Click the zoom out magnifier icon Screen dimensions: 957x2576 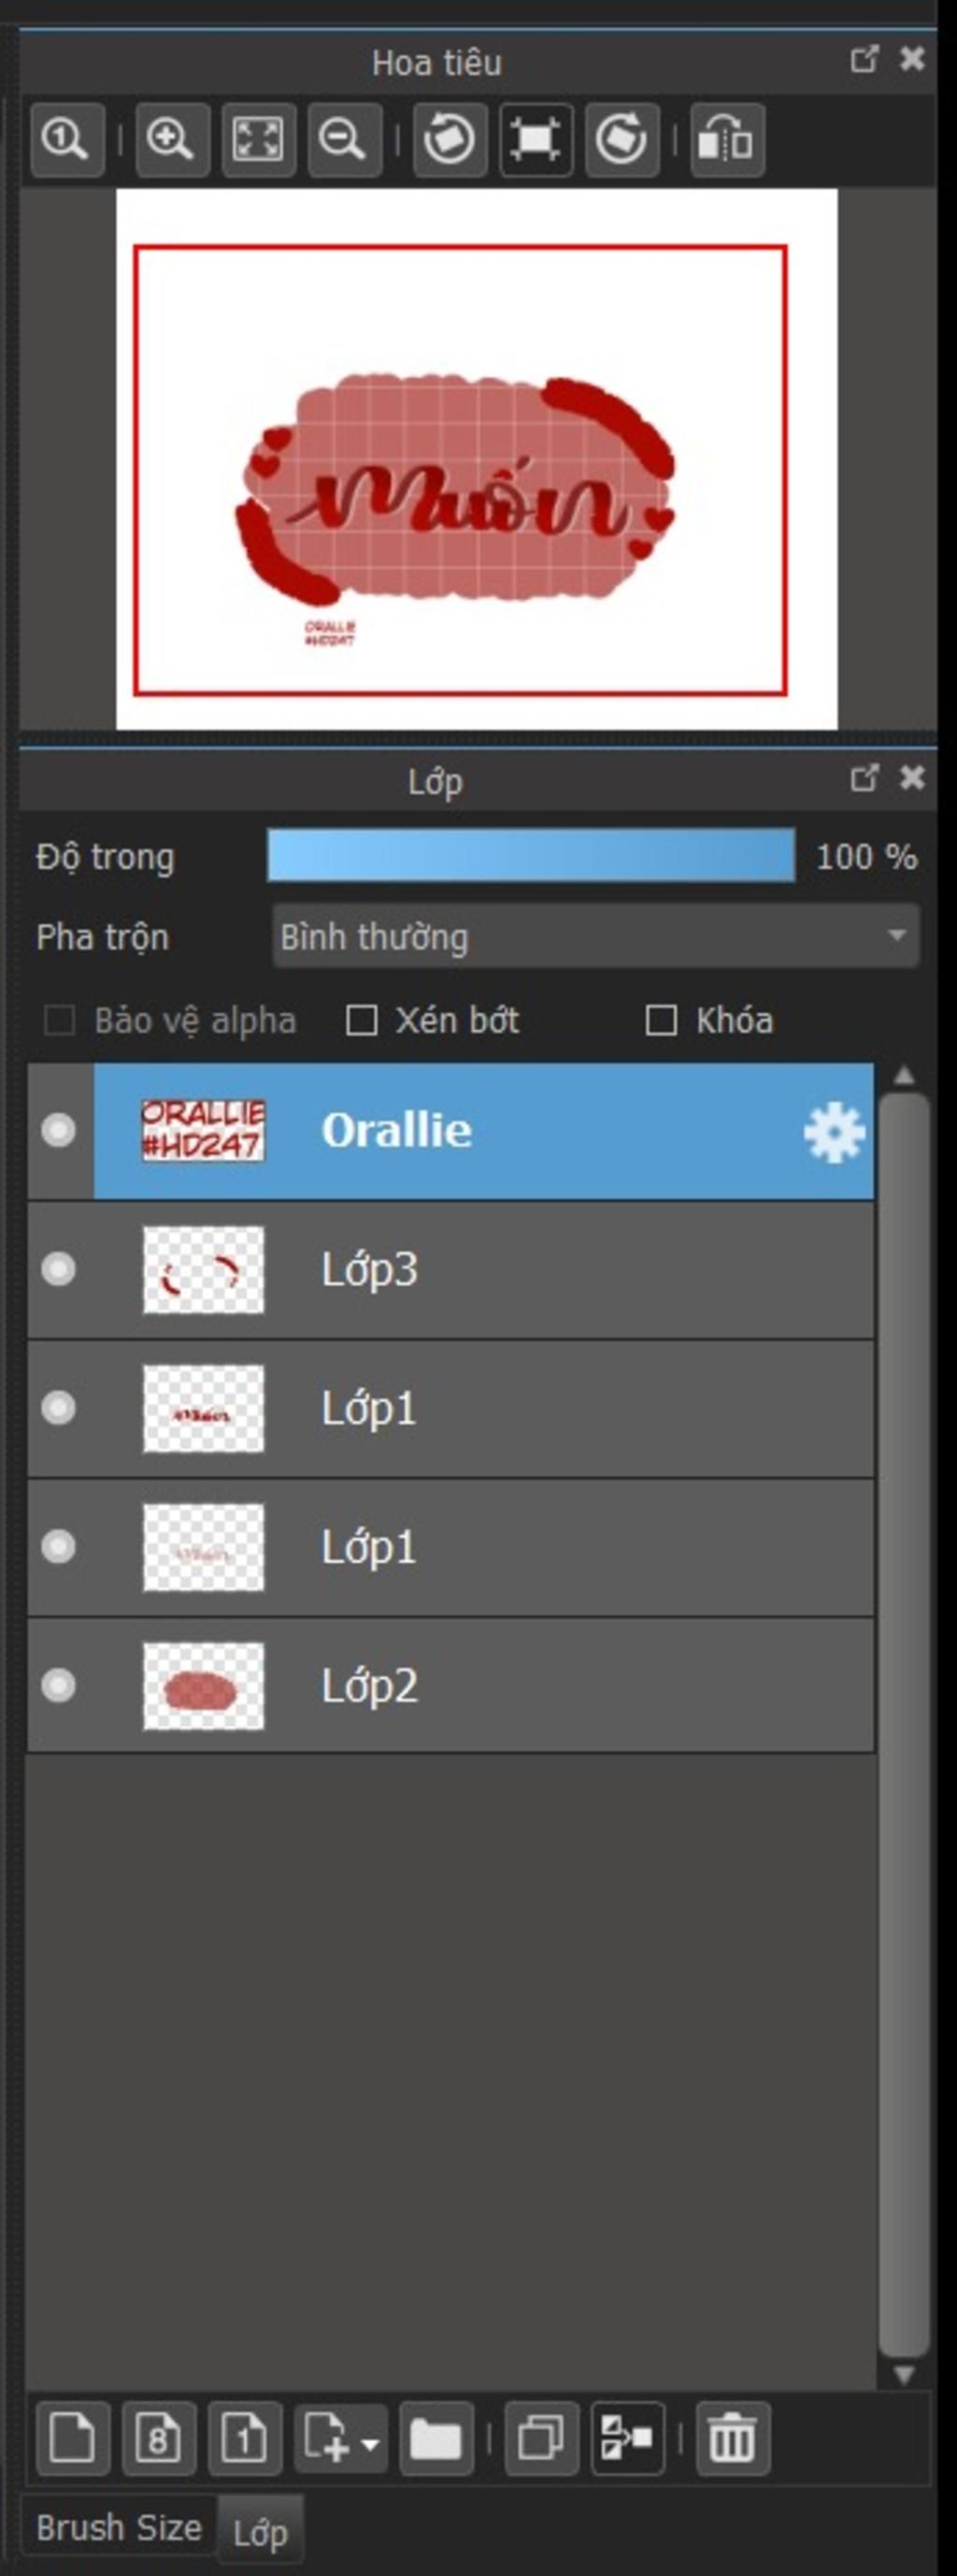tap(344, 139)
